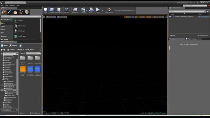The width and height of the screenshot is (210, 118).
Task: Open the Lit view mode dropdown
Action: [59, 17]
